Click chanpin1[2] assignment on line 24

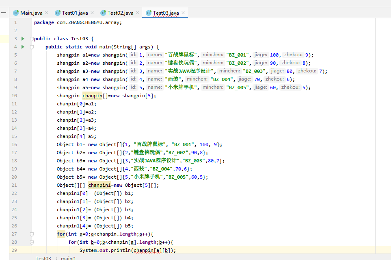tap(95, 210)
